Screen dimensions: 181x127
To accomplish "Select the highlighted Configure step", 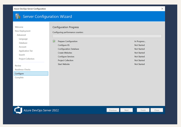I will pyautogui.click(x=31, y=73).
